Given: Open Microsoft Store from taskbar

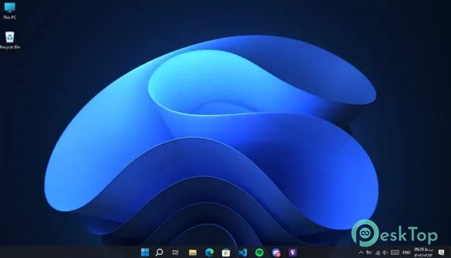Looking at the screenshot, I should 225,253.
